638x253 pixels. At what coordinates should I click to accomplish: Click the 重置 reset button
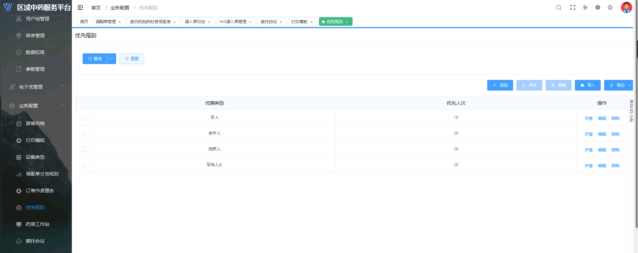coord(132,59)
